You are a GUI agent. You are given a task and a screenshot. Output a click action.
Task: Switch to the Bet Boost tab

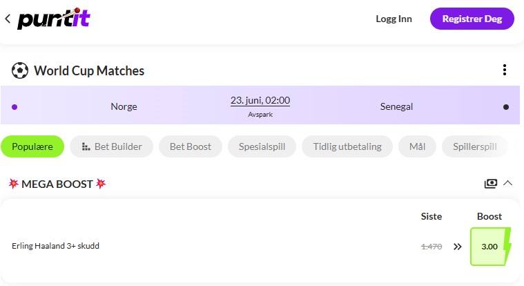click(x=191, y=146)
